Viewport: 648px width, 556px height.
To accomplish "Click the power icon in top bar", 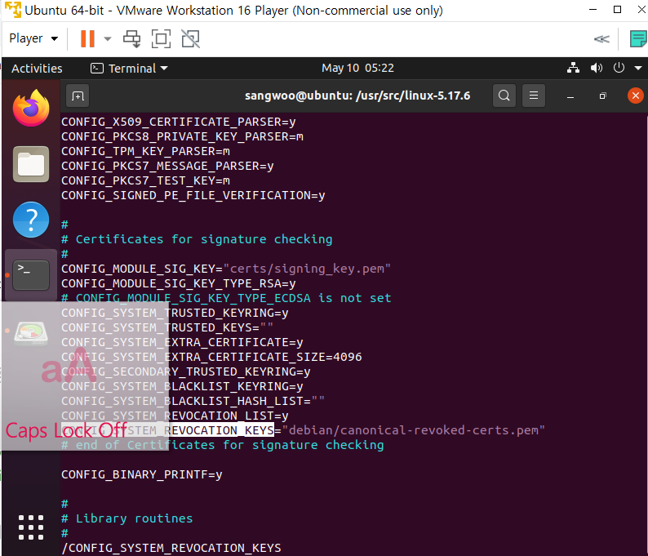I will point(619,68).
